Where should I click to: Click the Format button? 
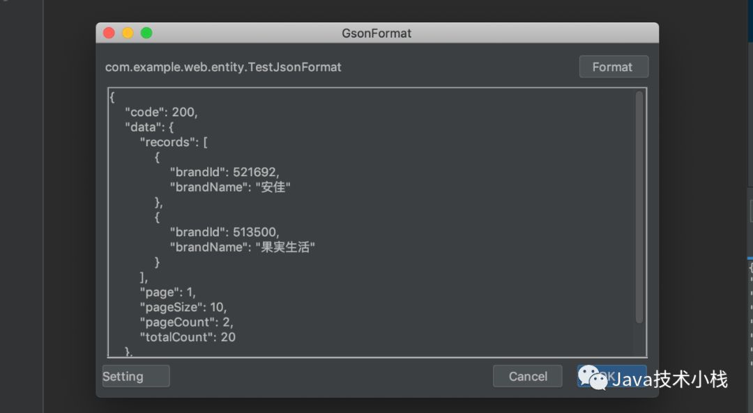tap(614, 67)
